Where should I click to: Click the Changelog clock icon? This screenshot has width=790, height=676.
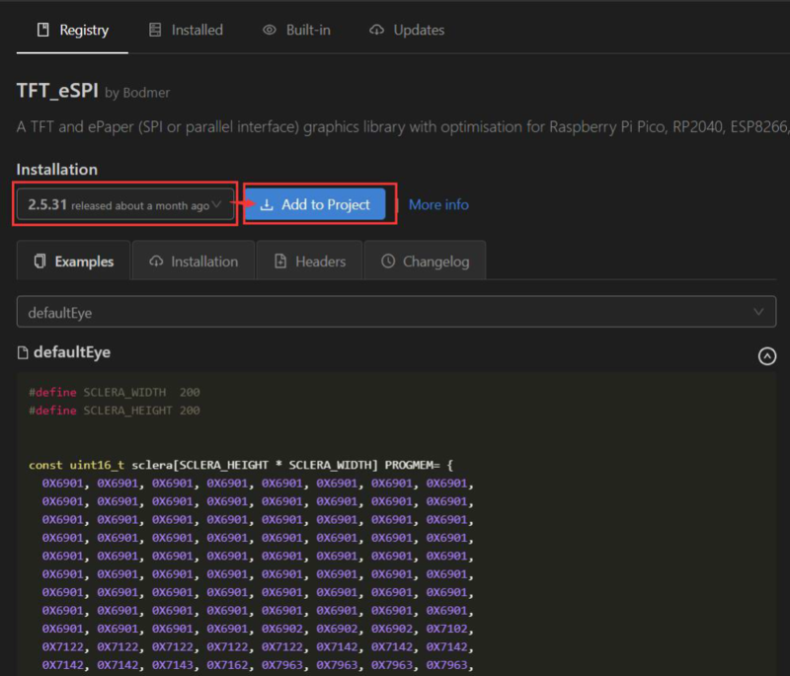pos(388,262)
